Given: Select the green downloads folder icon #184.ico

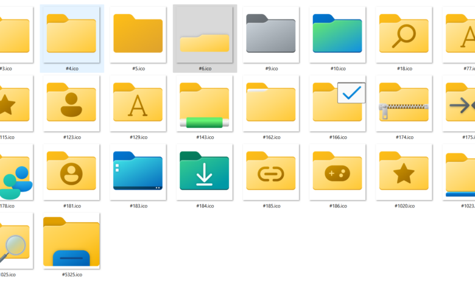Looking at the screenshot, I should click(205, 172).
